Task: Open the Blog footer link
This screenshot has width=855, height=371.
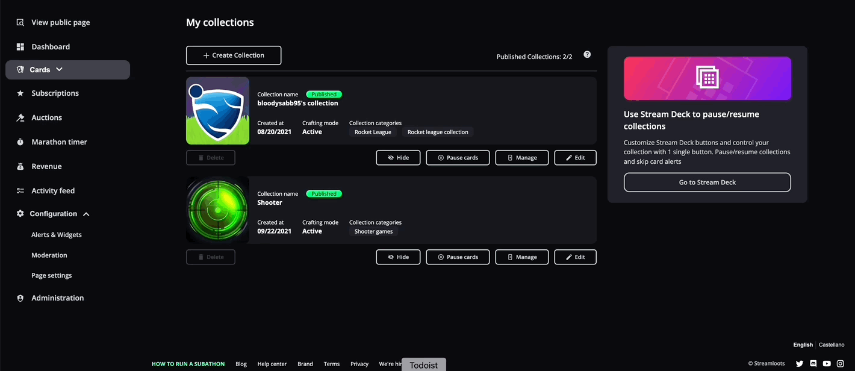Action: 241,364
